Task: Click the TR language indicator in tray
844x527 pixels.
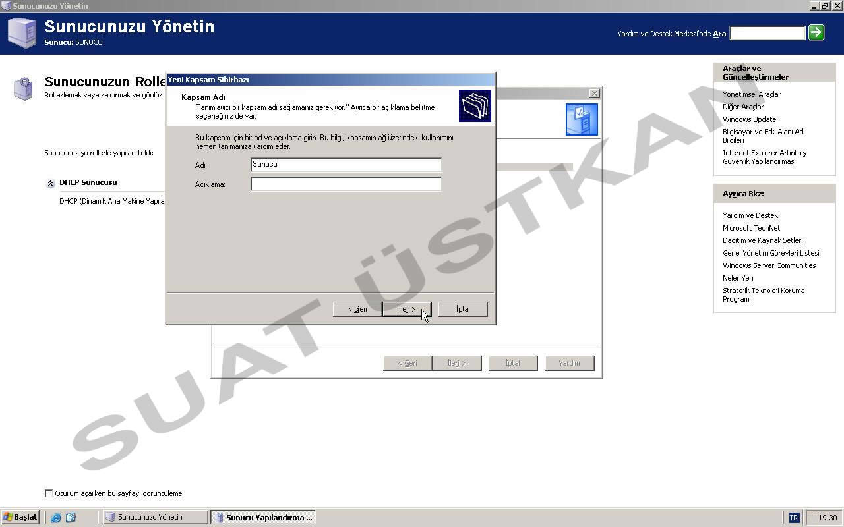Action: point(794,518)
